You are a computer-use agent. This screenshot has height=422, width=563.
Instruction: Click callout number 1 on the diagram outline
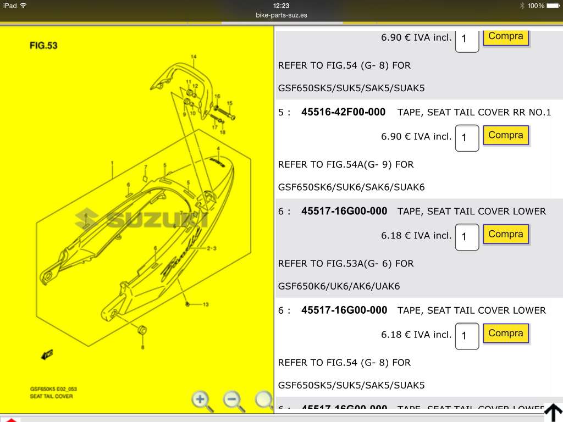[x=112, y=163]
